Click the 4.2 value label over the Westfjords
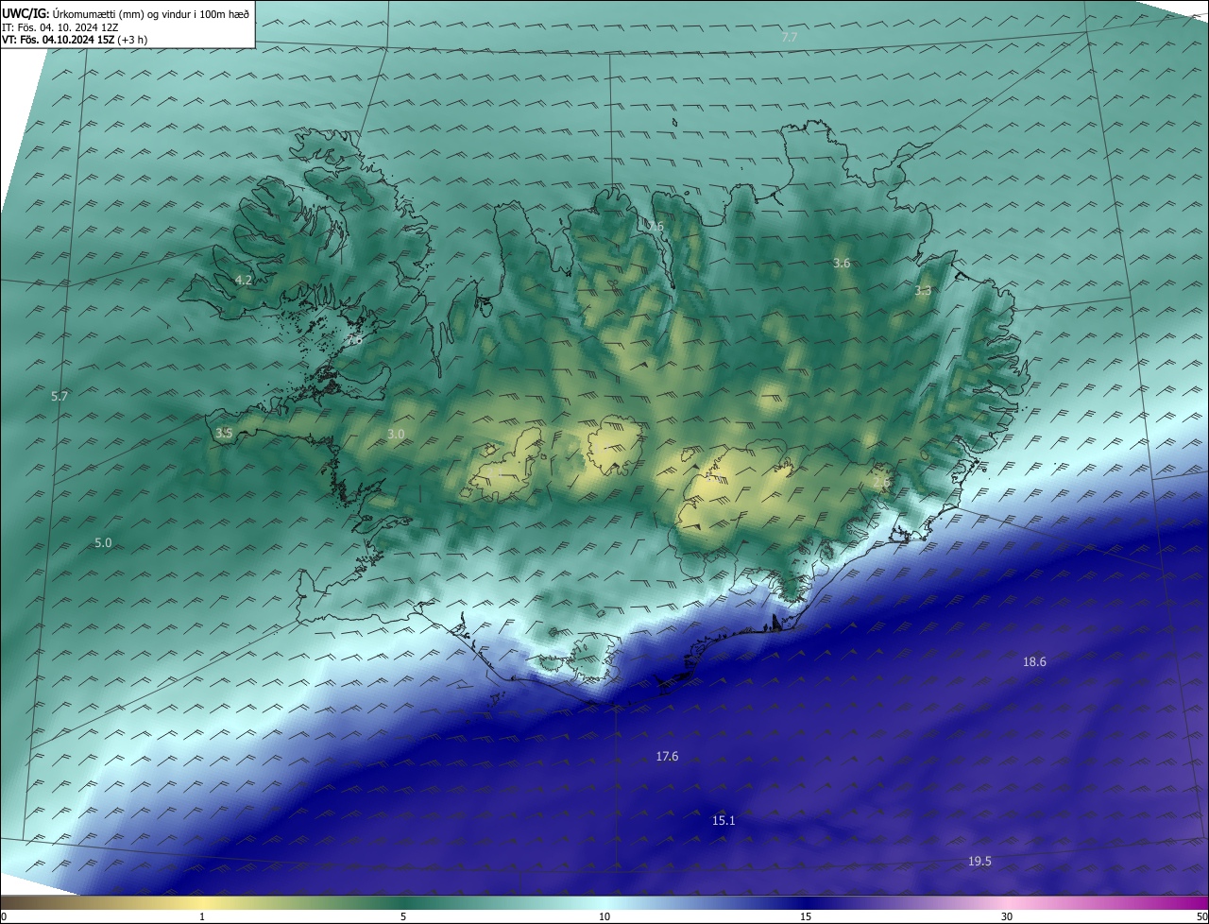1209x924 pixels. pyautogui.click(x=244, y=280)
